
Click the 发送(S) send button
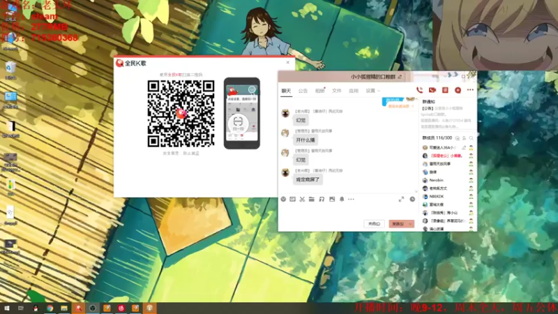tap(398, 224)
